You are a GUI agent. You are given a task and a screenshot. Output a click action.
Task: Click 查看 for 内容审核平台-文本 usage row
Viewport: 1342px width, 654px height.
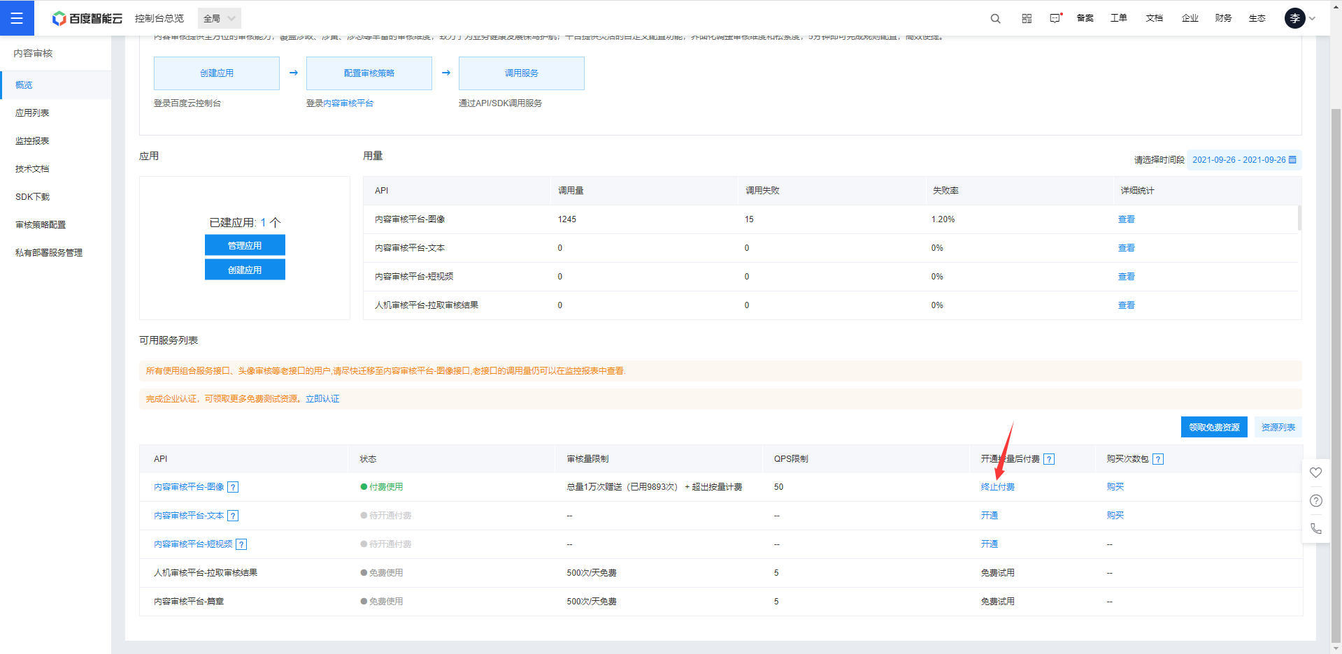tap(1126, 248)
